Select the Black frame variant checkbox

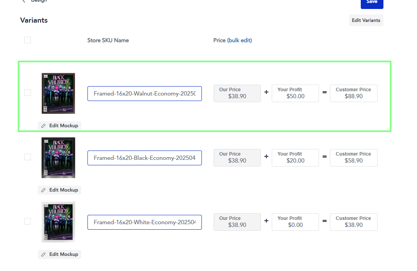(27, 157)
